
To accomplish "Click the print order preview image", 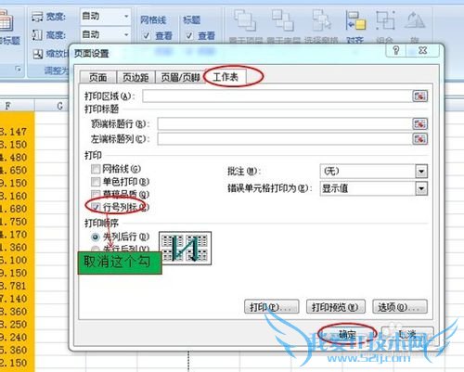I will tap(185, 248).
